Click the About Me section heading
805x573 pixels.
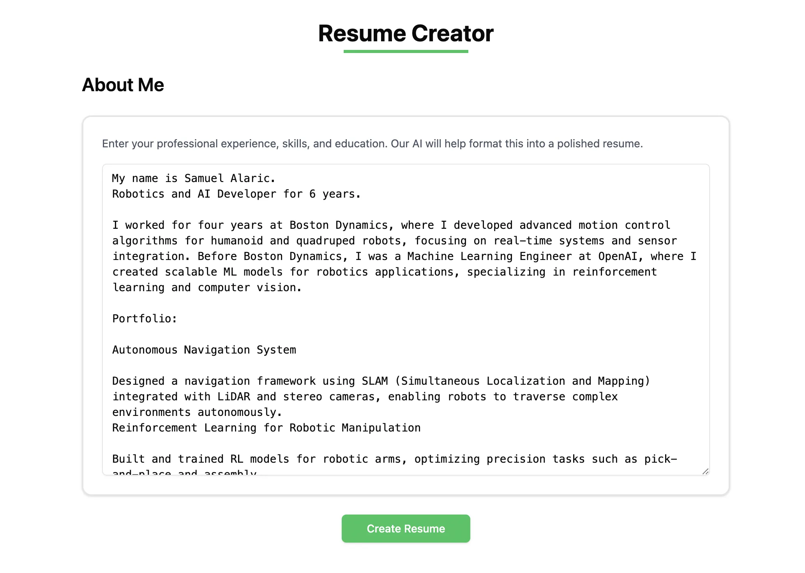[x=123, y=85]
